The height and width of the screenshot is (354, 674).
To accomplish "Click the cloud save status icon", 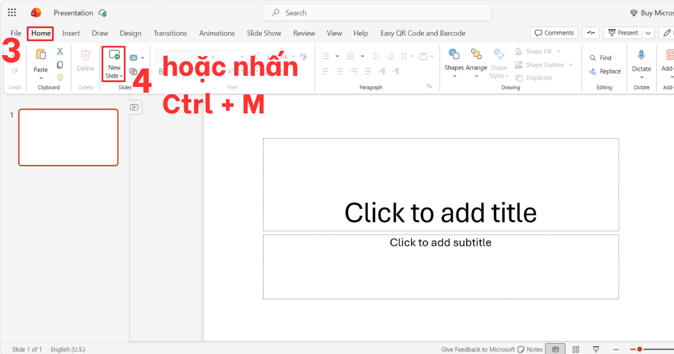I will click(x=102, y=13).
